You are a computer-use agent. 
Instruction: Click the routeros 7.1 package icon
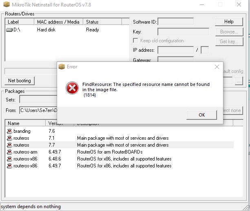9,138
